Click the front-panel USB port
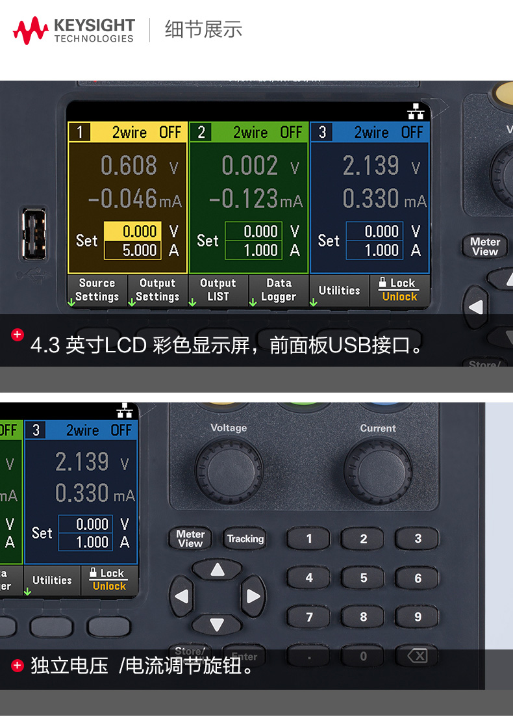Screen dimensions: 513x719 click(x=33, y=234)
